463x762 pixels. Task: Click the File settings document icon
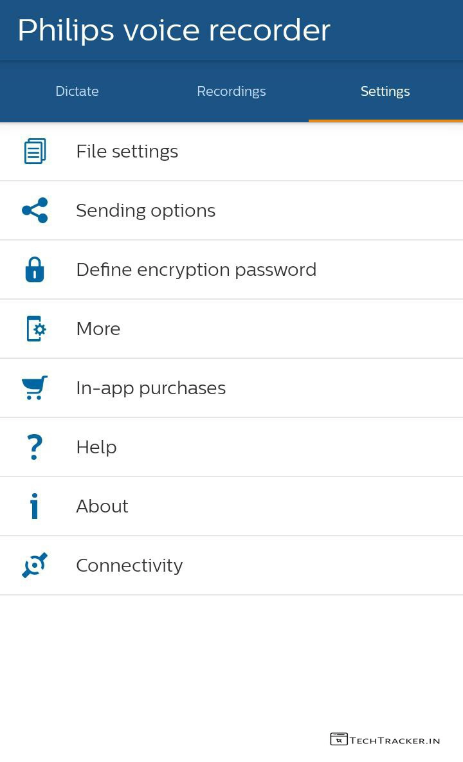35,151
